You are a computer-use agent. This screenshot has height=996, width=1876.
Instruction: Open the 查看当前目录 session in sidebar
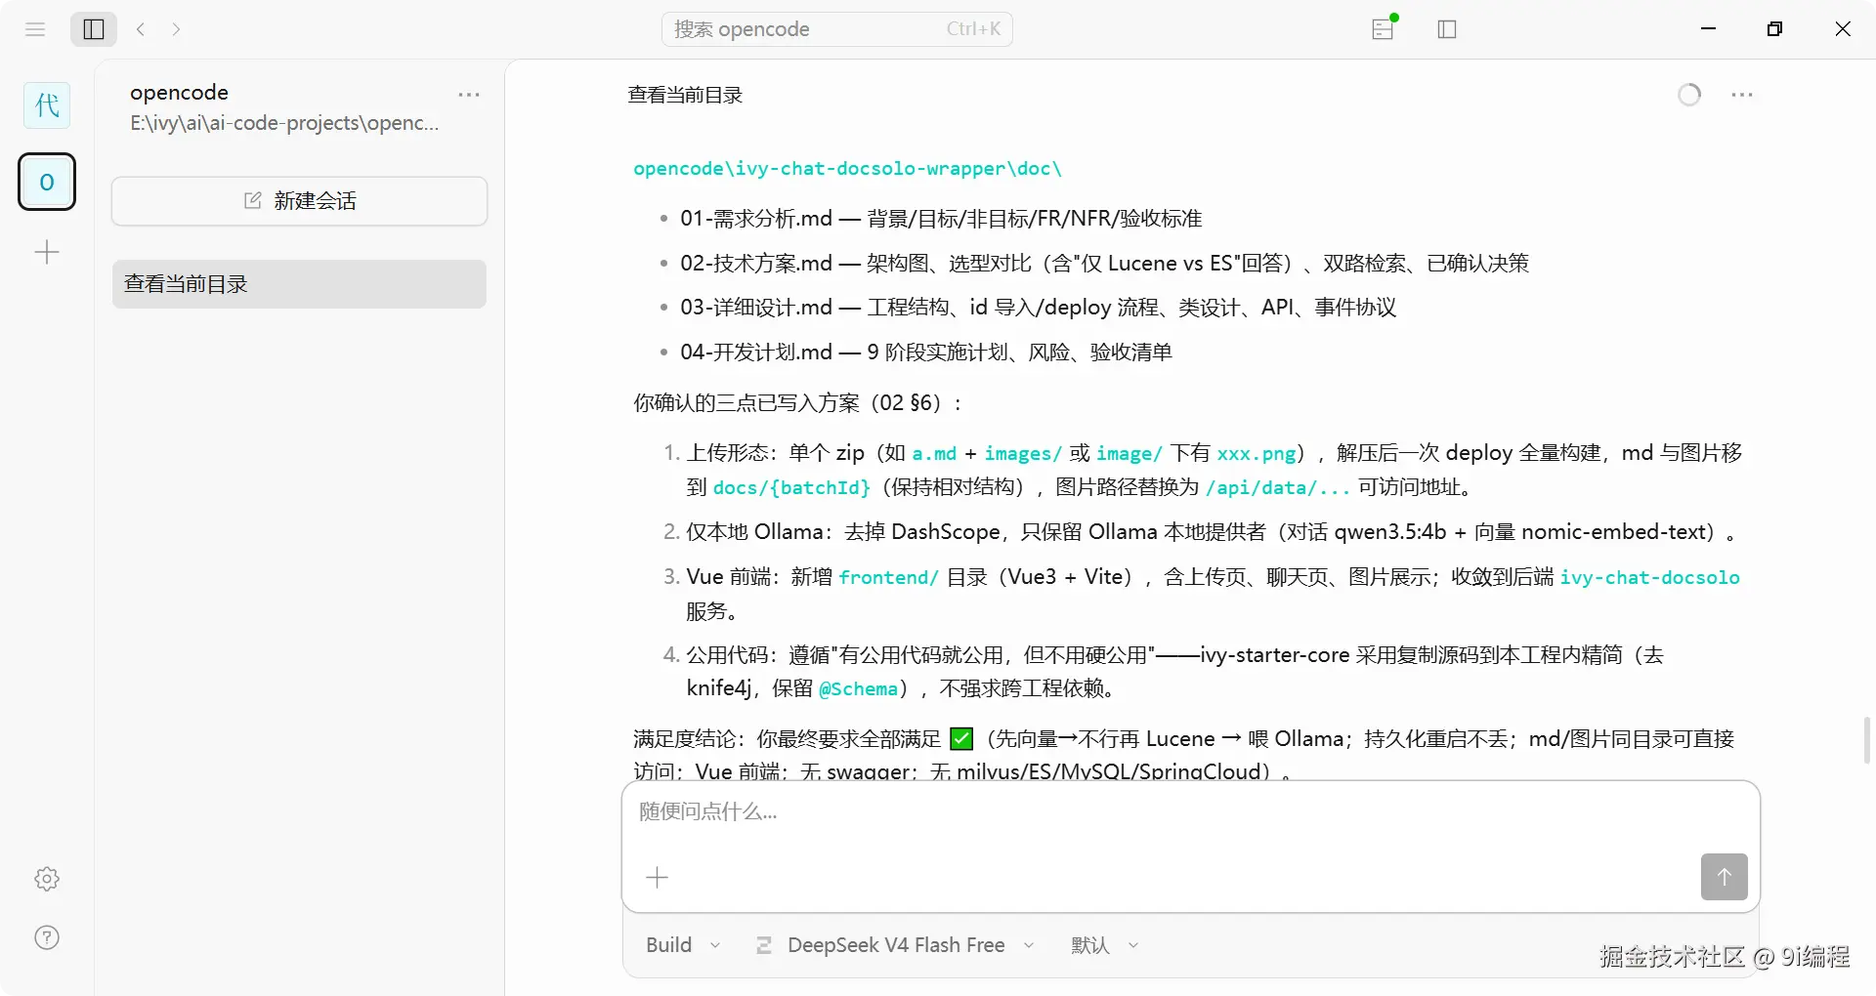(x=299, y=284)
